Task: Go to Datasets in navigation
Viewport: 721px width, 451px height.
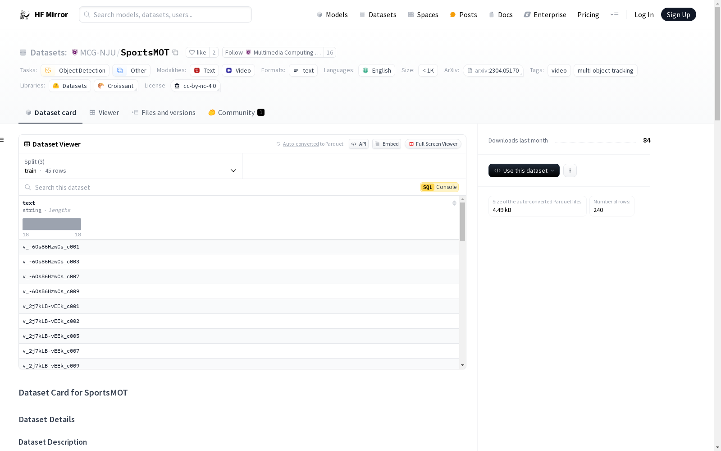Action: (x=378, y=15)
